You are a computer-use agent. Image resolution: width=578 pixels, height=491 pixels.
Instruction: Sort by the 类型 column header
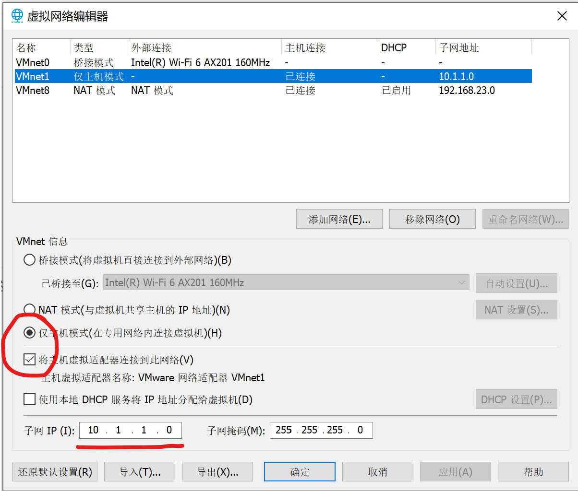coord(99,48)
